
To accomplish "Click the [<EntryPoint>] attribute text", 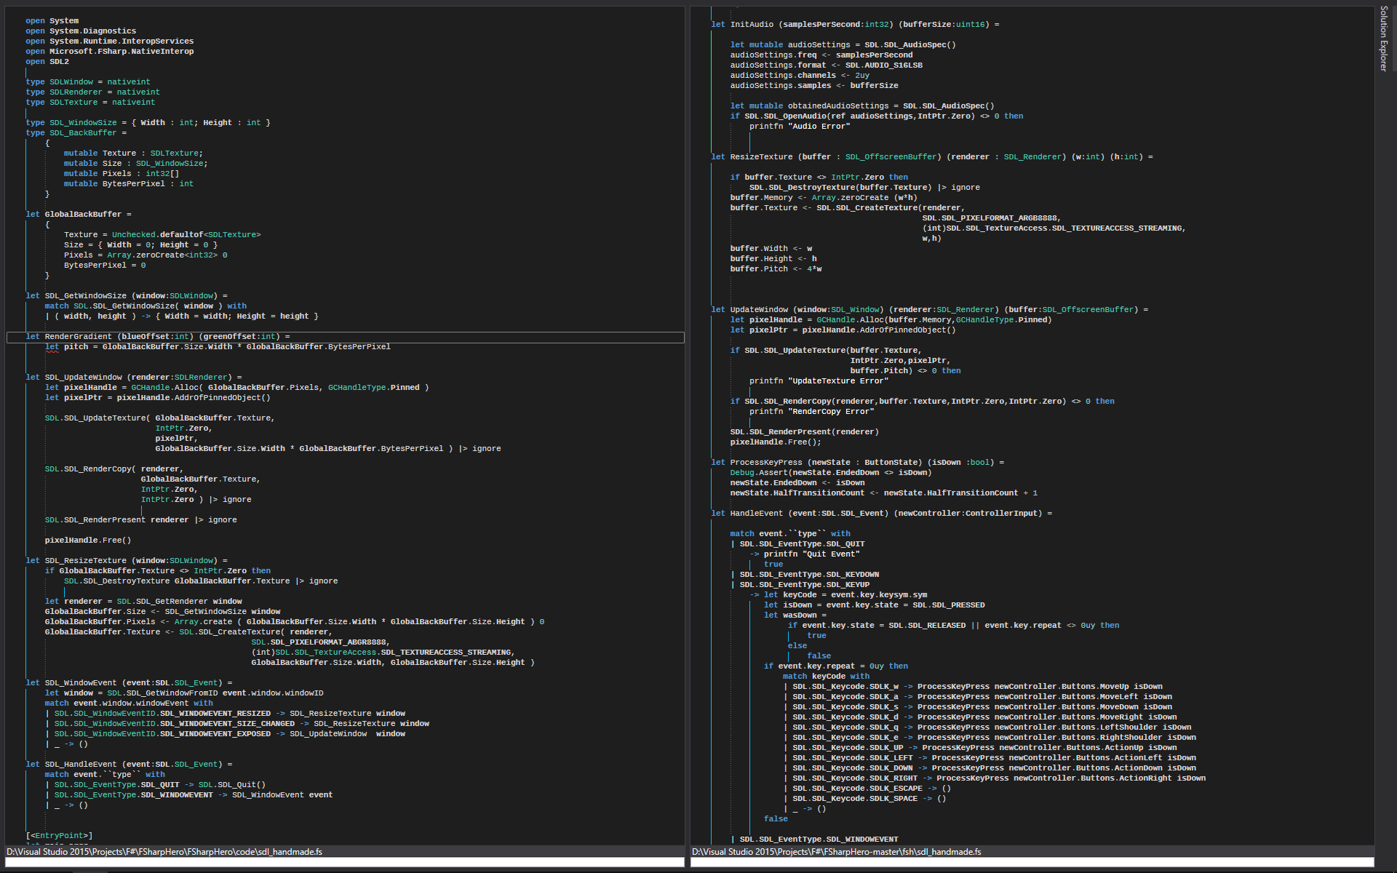I will (x=59, y=836).
